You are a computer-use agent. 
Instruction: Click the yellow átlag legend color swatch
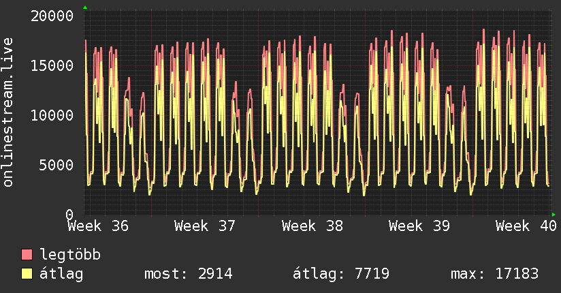[27, 274]
